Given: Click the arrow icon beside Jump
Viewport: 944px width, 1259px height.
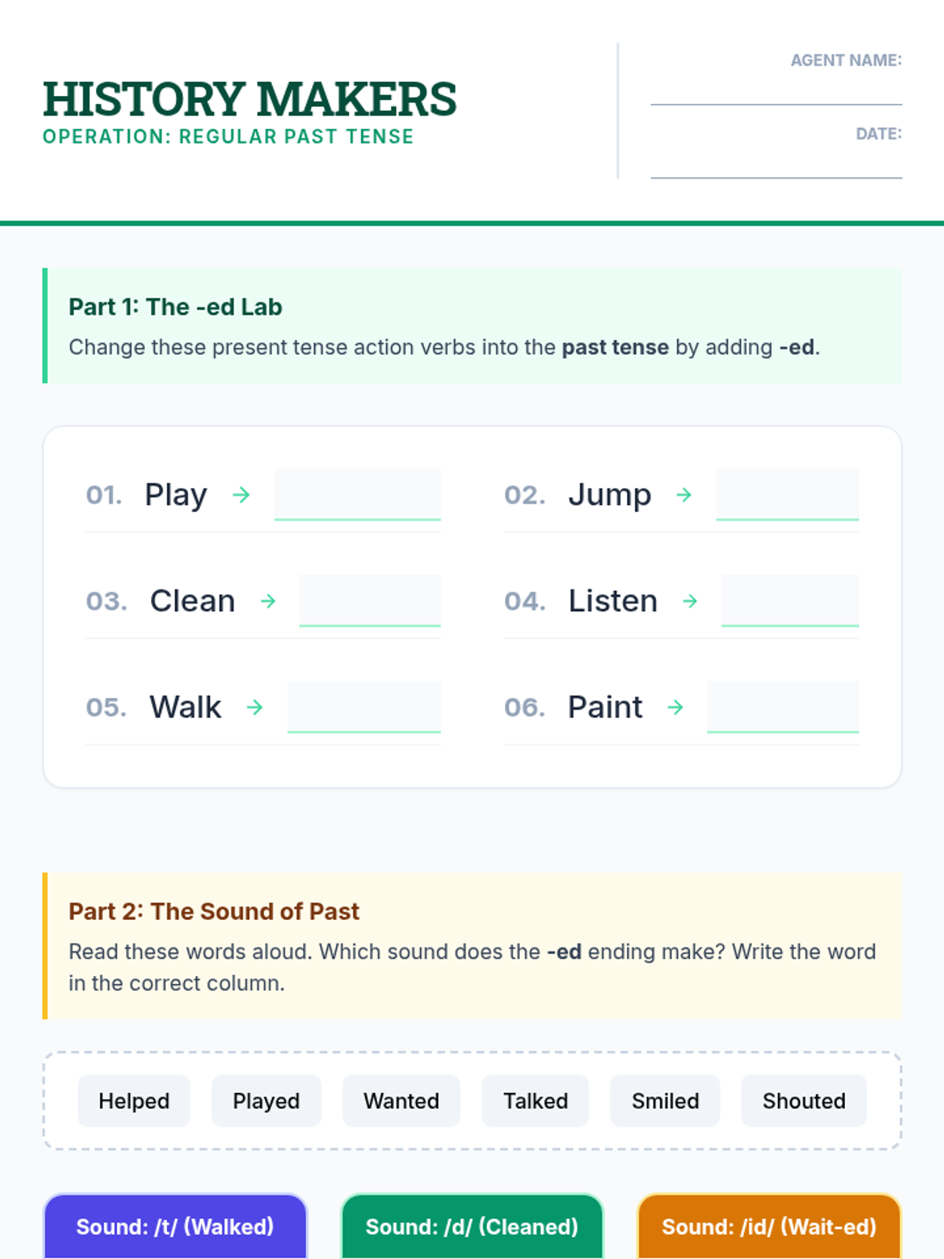Looking at the screenshot, I should (x=684, y=495).
